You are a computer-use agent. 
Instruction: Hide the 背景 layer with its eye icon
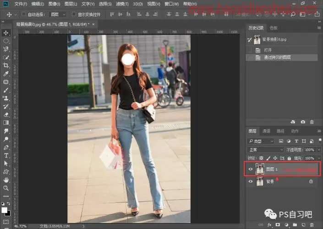coord(251,181)
